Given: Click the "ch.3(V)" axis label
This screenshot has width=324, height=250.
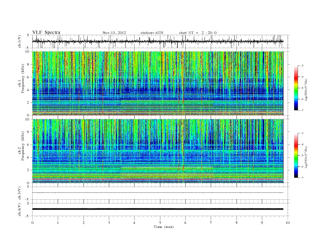Looking at the screenshot, I should click(x=20, y=193).
